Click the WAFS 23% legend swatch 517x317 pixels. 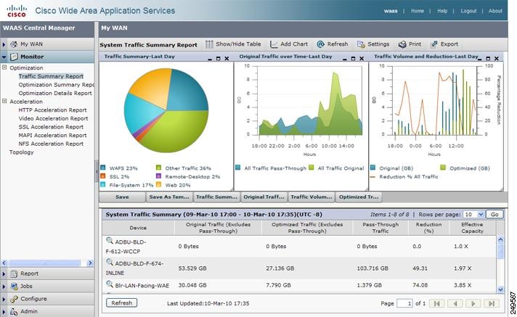103,168
